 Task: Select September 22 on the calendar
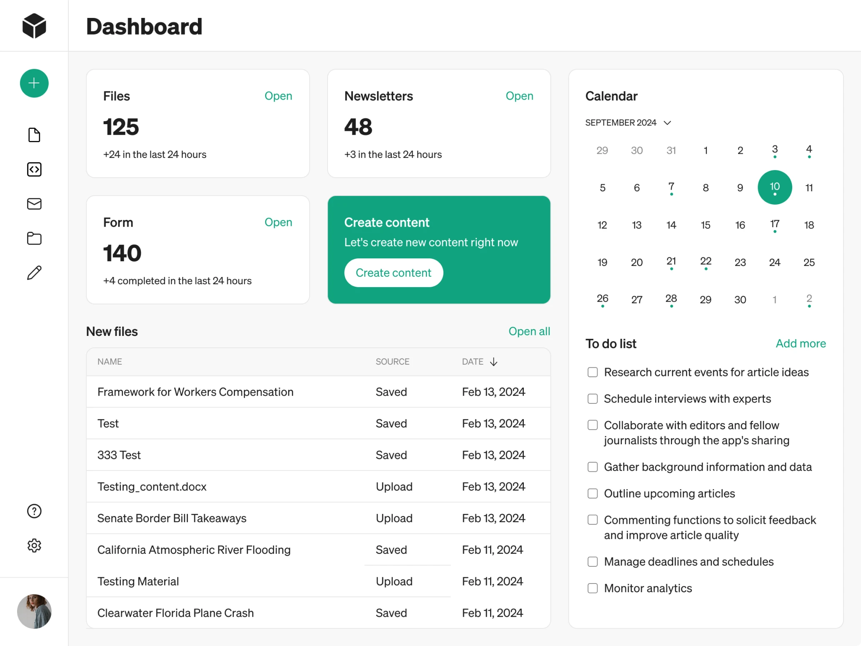pyautogui.click(x=706, y=262)
